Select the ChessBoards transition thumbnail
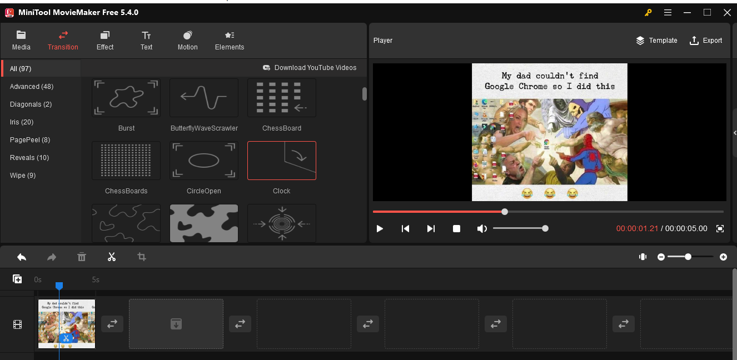This screenshot has width=737, height=360. [x=126, y=161]
